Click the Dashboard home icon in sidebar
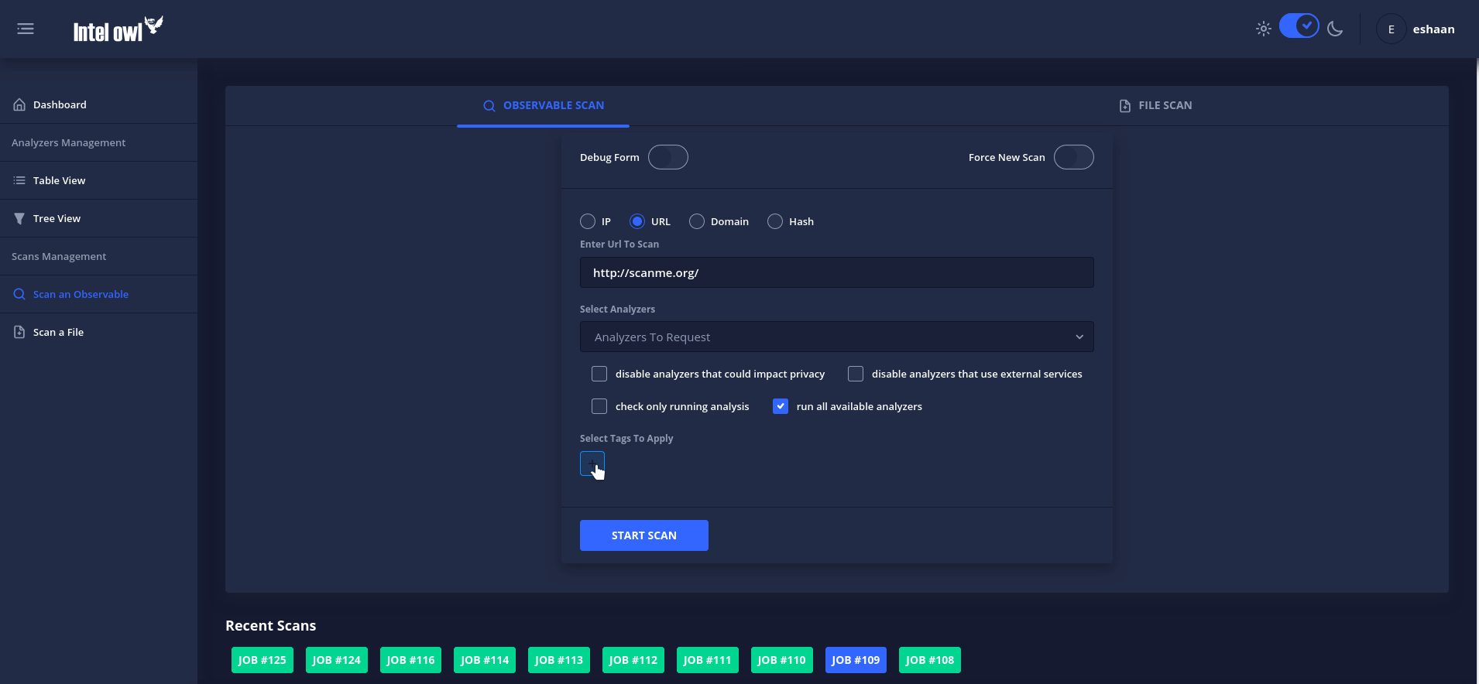This screenshot has width=1479, height=684. click(x=19, y=104)
